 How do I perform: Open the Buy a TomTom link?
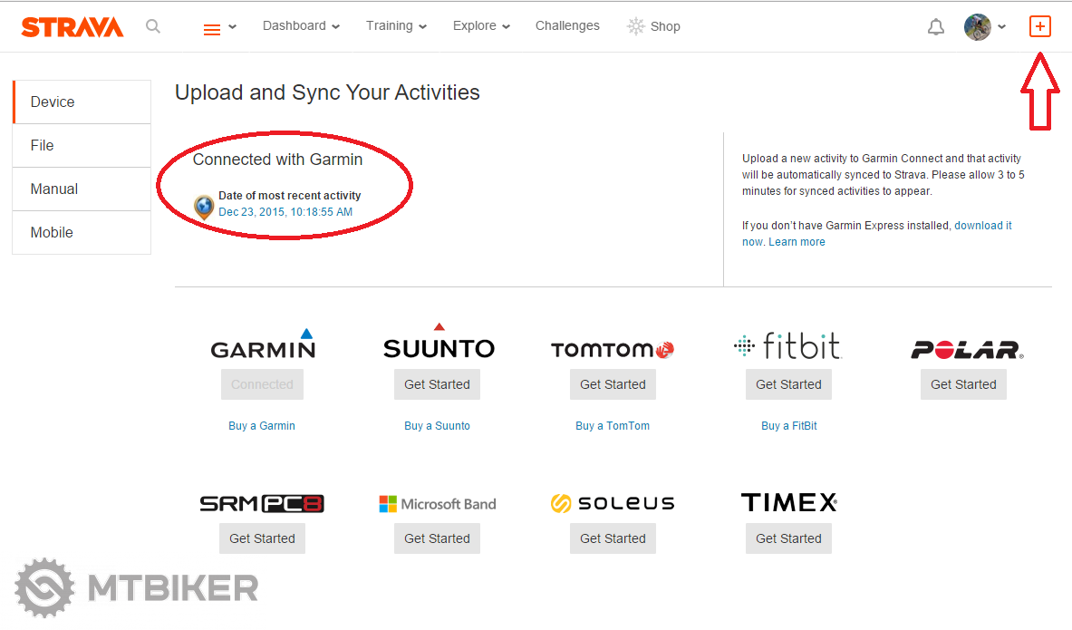[613, 425]
